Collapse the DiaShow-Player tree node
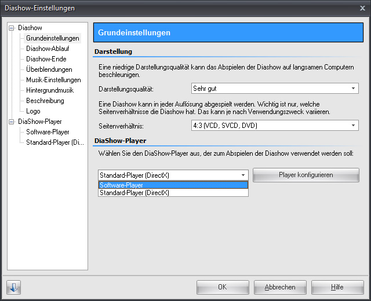Screen dimensions: 371x301 pos(12,122)
